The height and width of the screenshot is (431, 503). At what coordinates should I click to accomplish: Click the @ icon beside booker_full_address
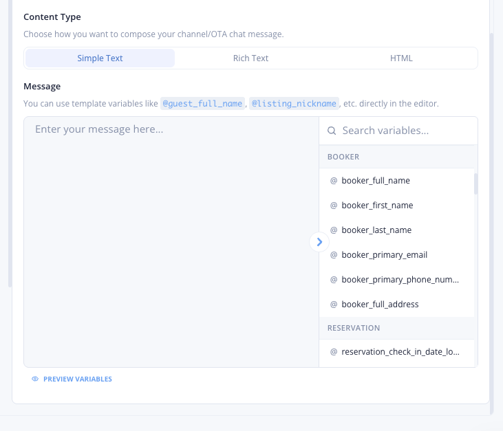tap(334, 305)
